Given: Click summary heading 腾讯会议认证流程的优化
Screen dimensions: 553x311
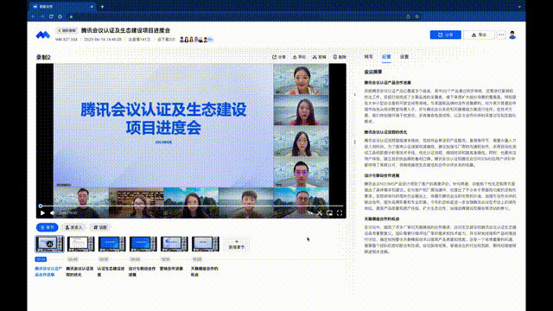Looking at the screenshot, I should pos(385,132).
